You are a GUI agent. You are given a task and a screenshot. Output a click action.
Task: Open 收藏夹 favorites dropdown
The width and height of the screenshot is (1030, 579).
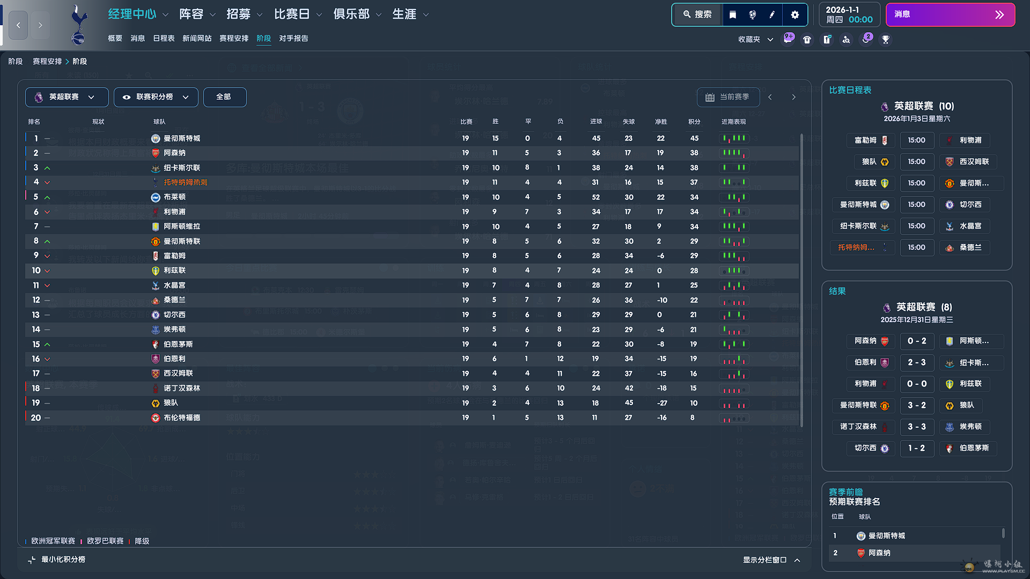[x=755, y=40]
